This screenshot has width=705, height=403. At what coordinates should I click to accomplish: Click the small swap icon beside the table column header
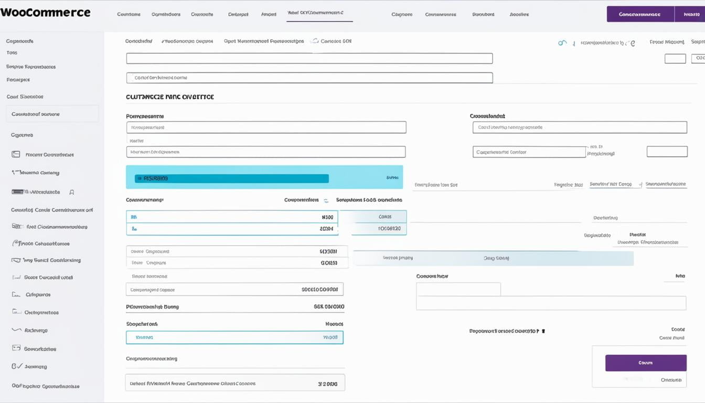click(326, 200)
